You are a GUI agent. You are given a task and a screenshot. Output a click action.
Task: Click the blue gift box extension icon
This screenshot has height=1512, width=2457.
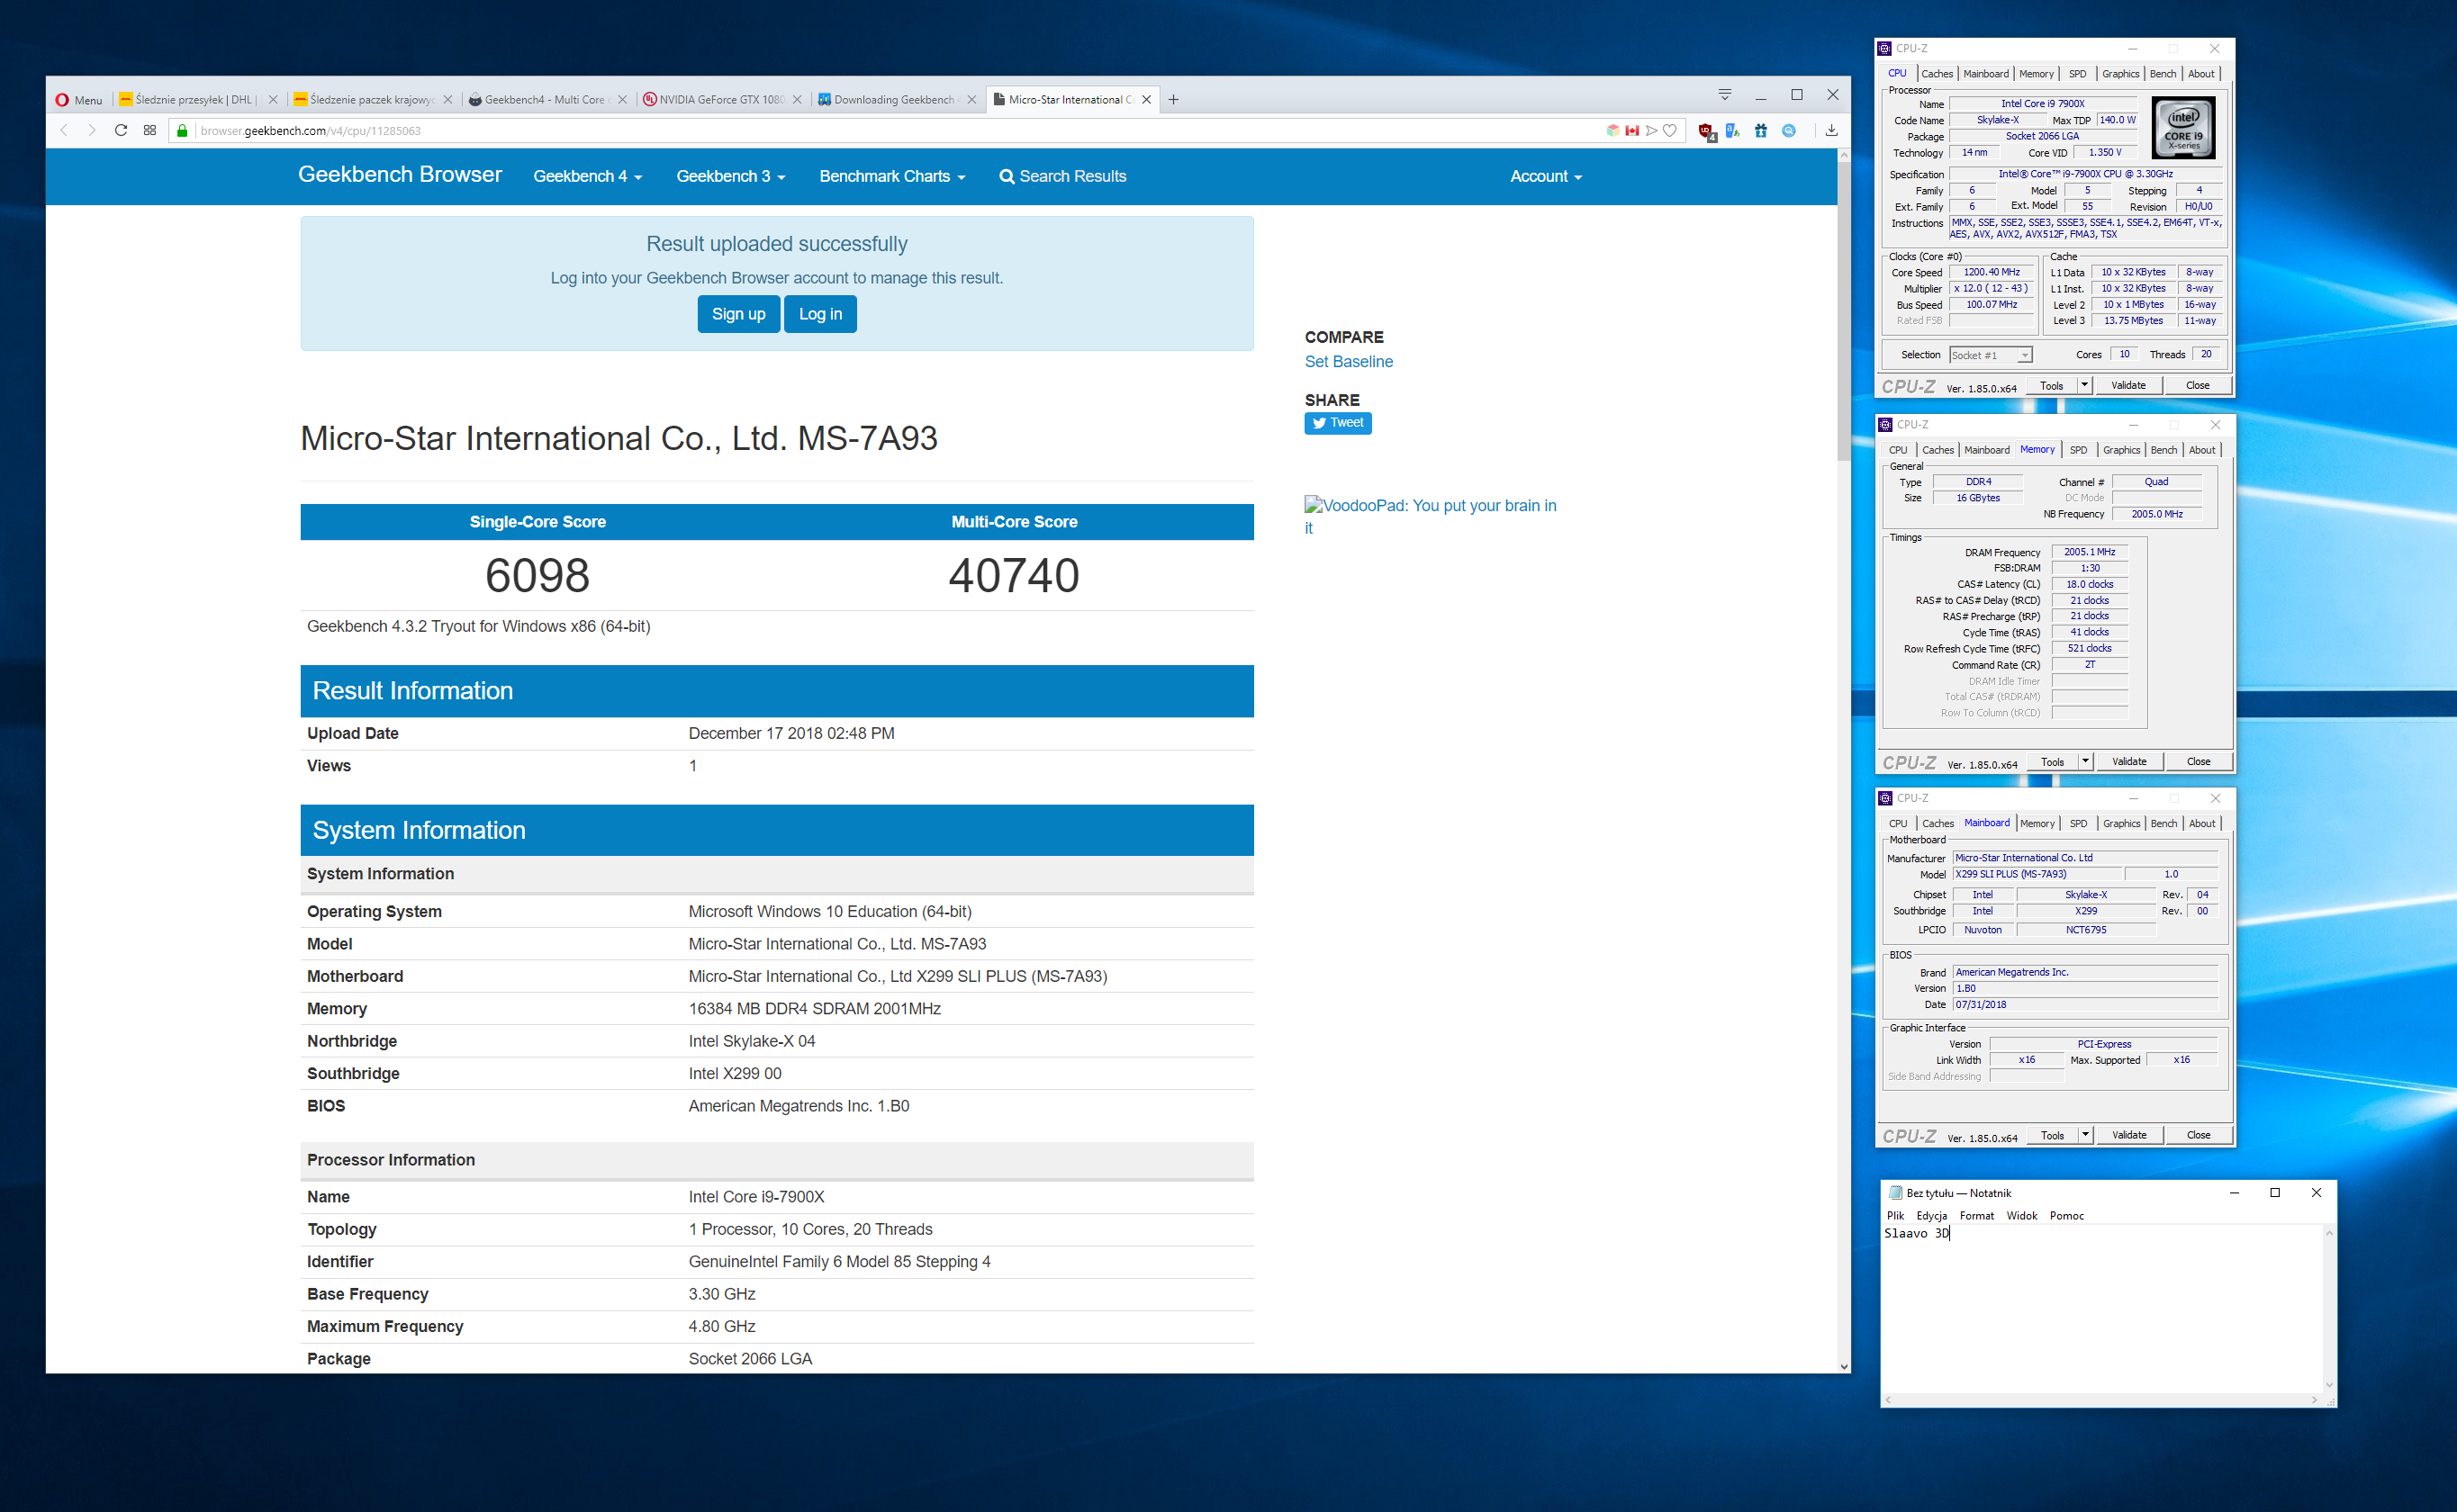[x=1761, y=131]
